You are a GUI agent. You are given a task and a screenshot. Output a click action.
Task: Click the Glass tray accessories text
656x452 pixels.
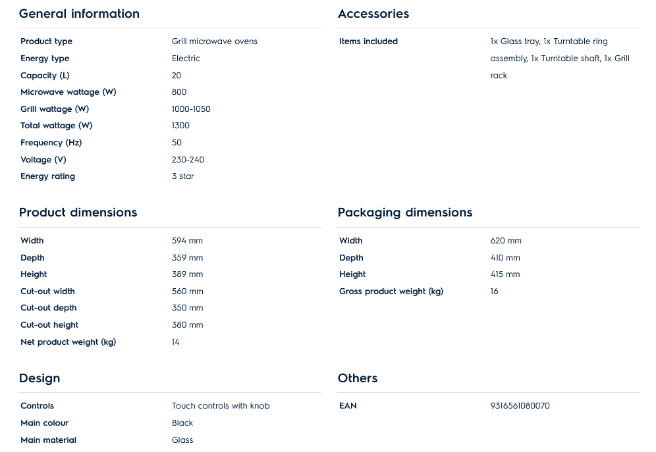pyautogui.click(x=515, y=41)
